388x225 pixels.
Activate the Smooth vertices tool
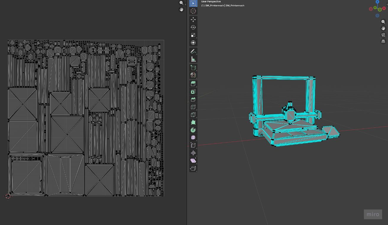click(193, 138)
